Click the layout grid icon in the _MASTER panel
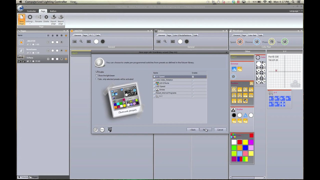The height and width of the screenshot is (180, 320). click(x=89, y=41)
